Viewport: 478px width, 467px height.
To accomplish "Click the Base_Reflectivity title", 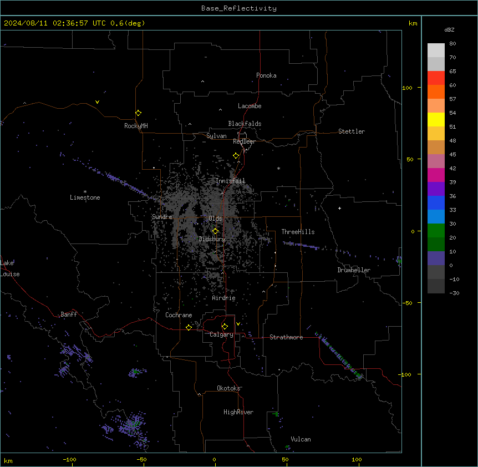I will click(x=239, y=8).
